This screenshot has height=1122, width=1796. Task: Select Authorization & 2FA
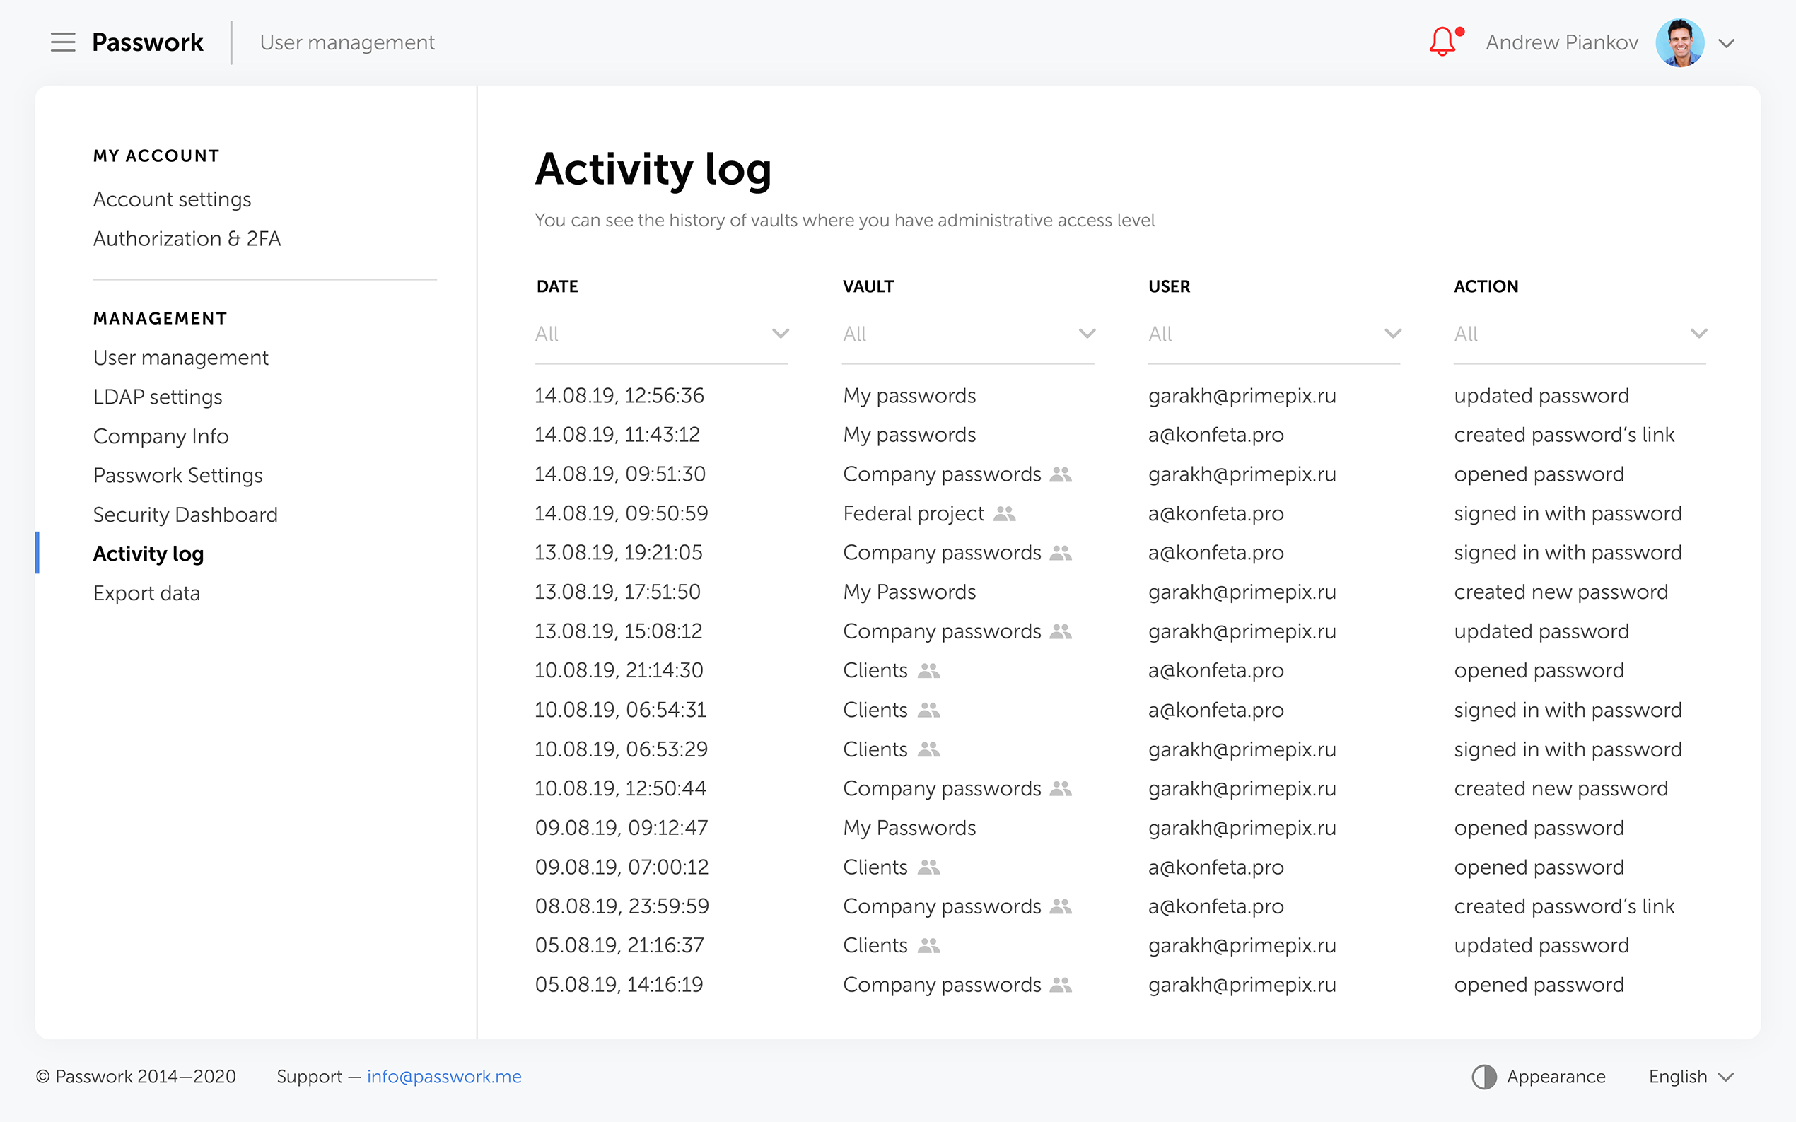click(186, 239)
